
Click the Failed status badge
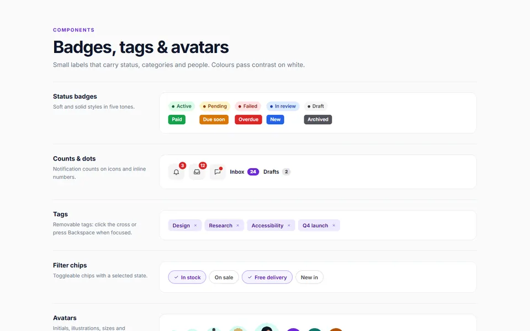(x=248, y=106)
